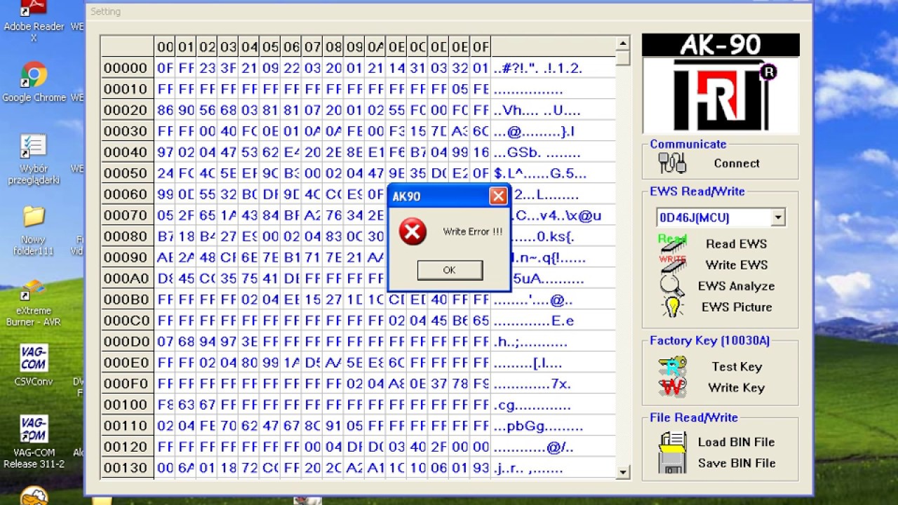
Task: Click ASCII text '...pbGg.........' in row 00110
Action: tap(538, 426)
